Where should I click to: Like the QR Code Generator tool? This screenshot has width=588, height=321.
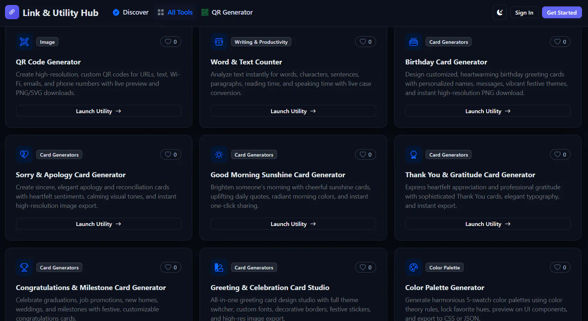(171, 42)
